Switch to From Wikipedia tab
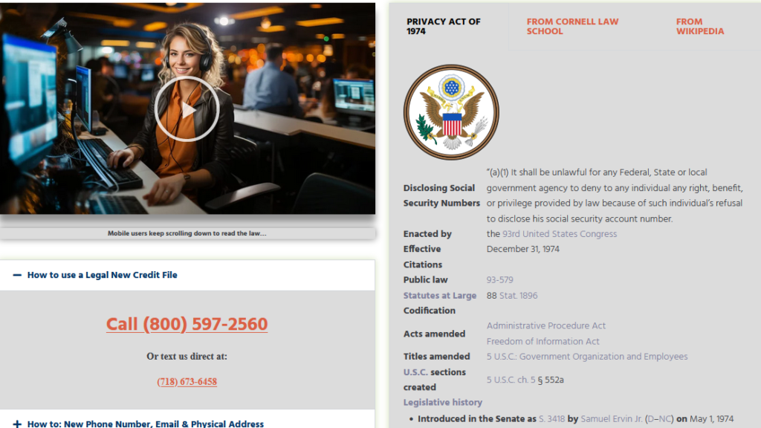Screen dimensions: 761x428 click(x=700, y=26)
